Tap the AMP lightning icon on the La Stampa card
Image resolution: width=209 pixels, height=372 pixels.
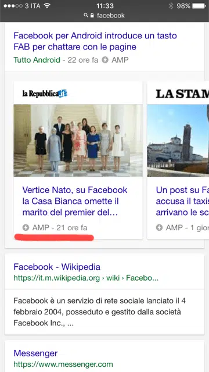(159, 228)
